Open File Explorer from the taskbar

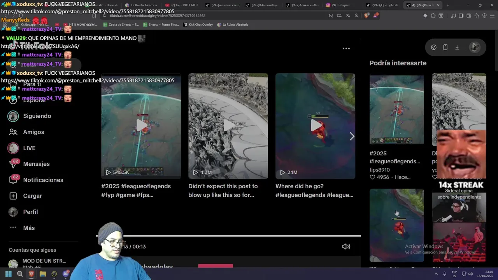[x=43, y=274]
